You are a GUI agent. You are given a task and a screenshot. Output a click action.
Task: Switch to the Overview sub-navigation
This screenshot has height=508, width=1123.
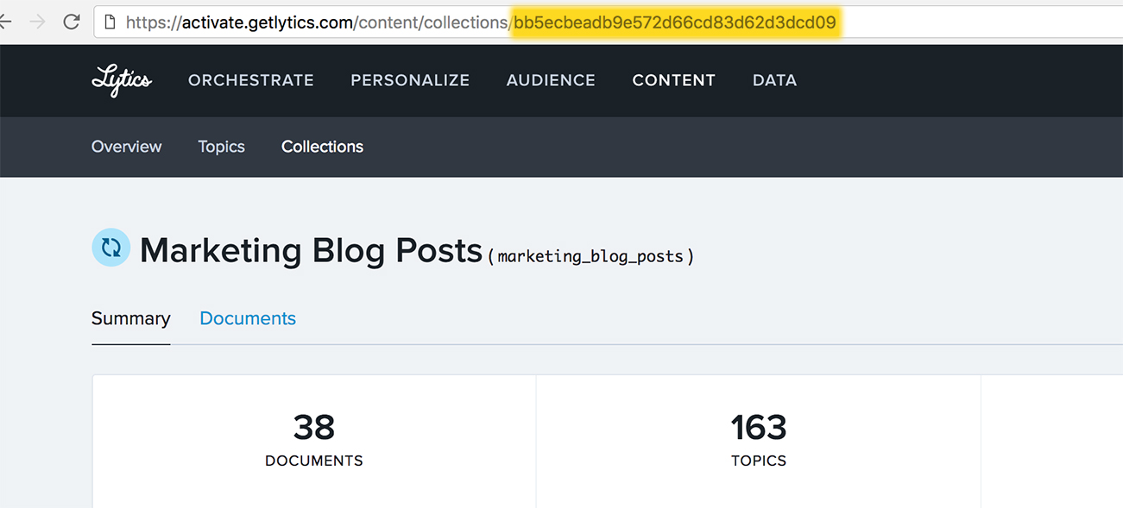(x=127, y=147)
